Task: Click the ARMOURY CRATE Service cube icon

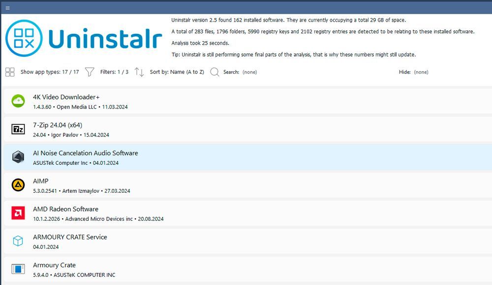Action: [18, 241]
